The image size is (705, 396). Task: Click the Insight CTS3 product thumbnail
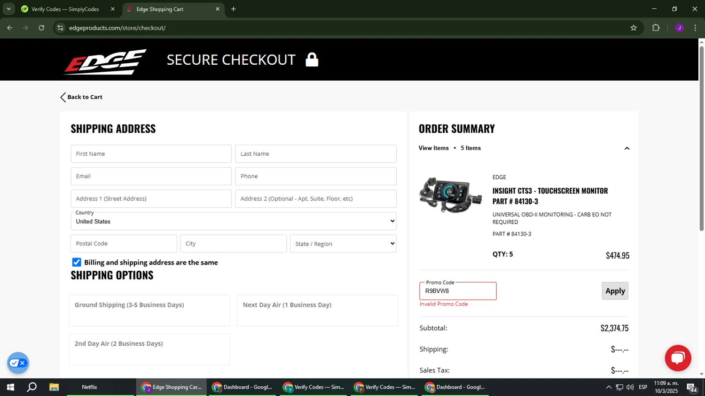tap(451, 195)
